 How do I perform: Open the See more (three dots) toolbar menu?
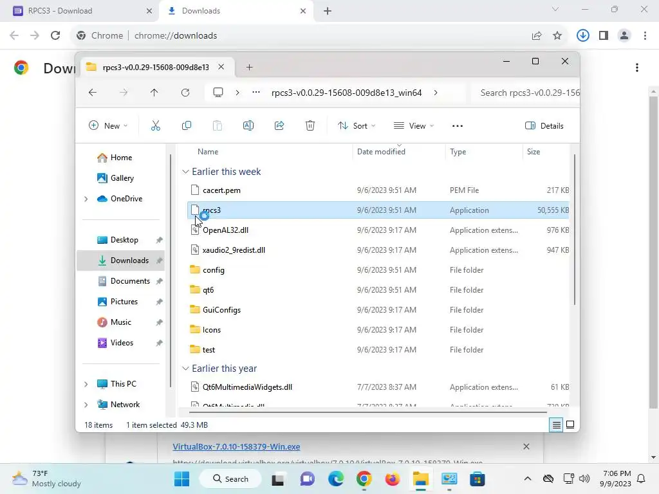coord(458,126)
